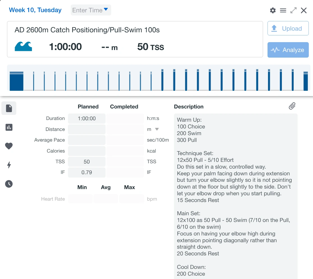This screenshot has width=313, height=279.
Task: Open the hamburger menu icon
Action: 283,10
